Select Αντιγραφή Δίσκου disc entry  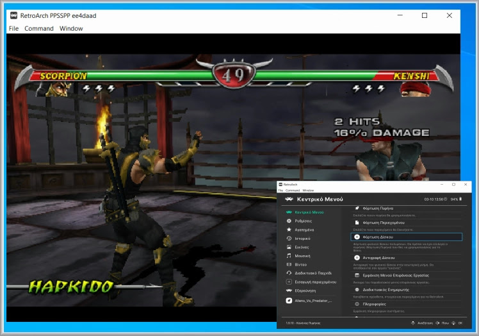click(406, 258)
